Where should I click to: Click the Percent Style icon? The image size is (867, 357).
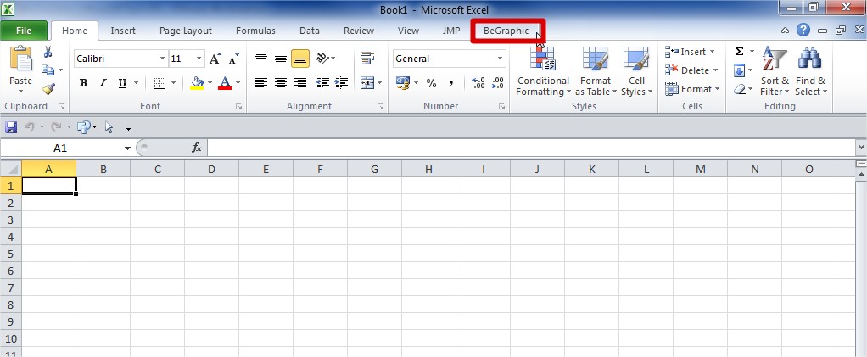pyautogui.click(x=431, y=83)
